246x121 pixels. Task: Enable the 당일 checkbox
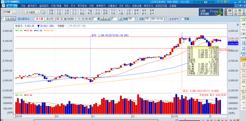tap(182, 19)
